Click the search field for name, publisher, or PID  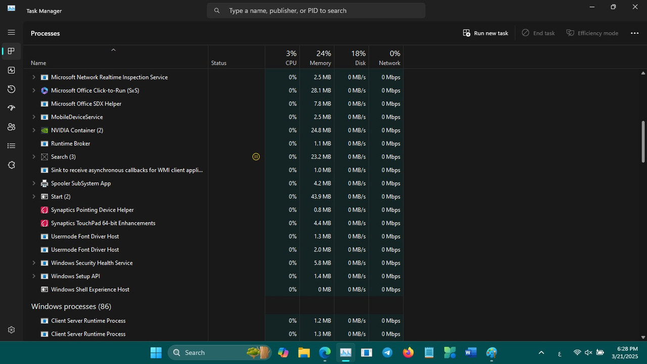click(x=316, y=11)
